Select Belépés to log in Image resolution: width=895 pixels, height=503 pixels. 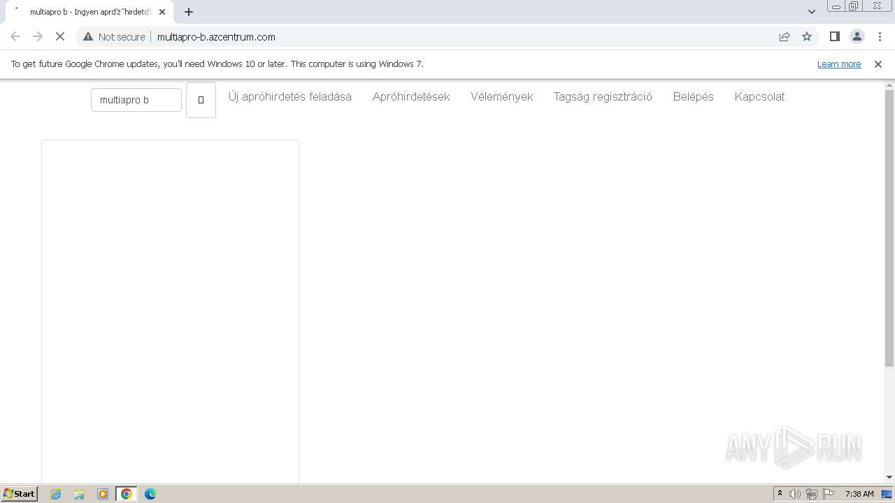point(694,96)
